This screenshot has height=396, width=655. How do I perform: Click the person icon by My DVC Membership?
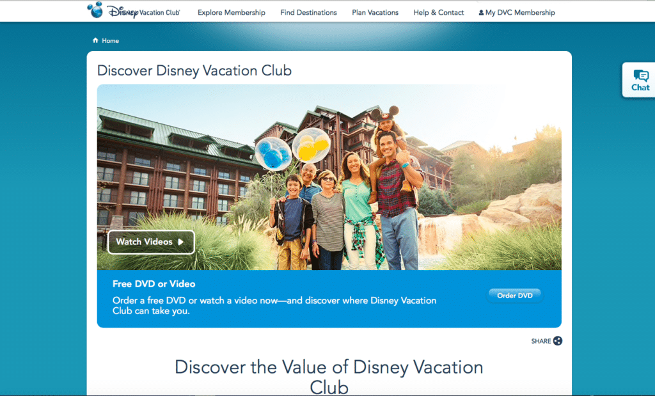(481, 13)
